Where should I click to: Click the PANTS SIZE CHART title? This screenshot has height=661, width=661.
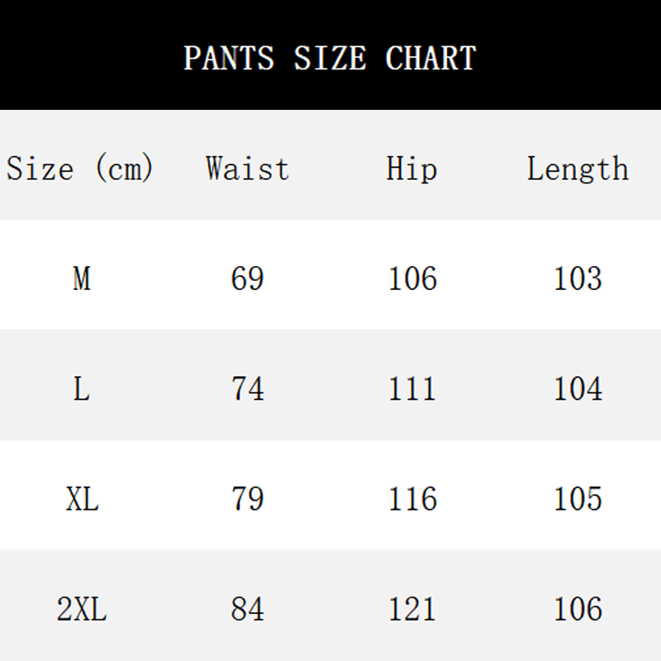(x=330, y=58)
